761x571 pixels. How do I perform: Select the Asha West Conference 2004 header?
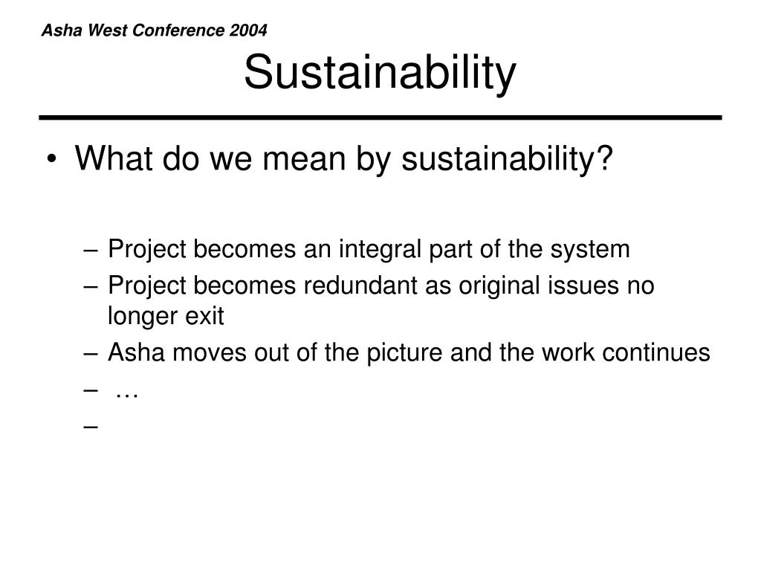[155, 30]
